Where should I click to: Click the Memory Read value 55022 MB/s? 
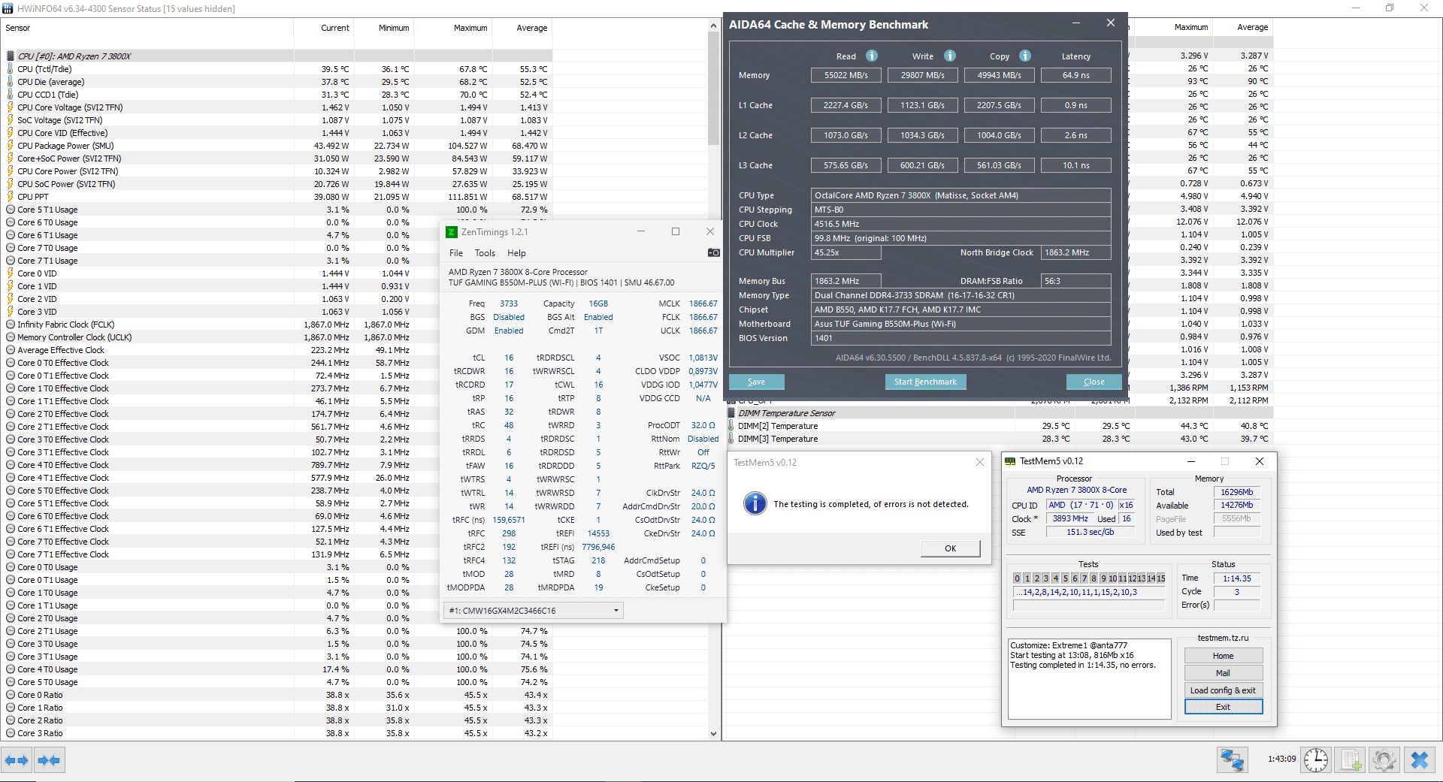pos(846,75)
